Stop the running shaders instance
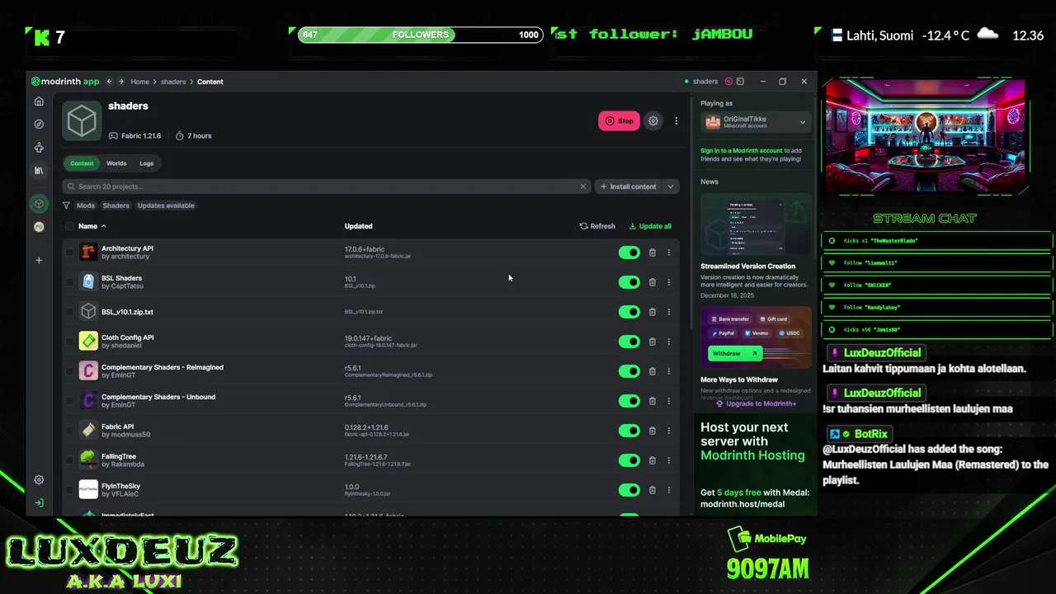This screenshot has width=1056, height=594. click(x=619, y=120)
